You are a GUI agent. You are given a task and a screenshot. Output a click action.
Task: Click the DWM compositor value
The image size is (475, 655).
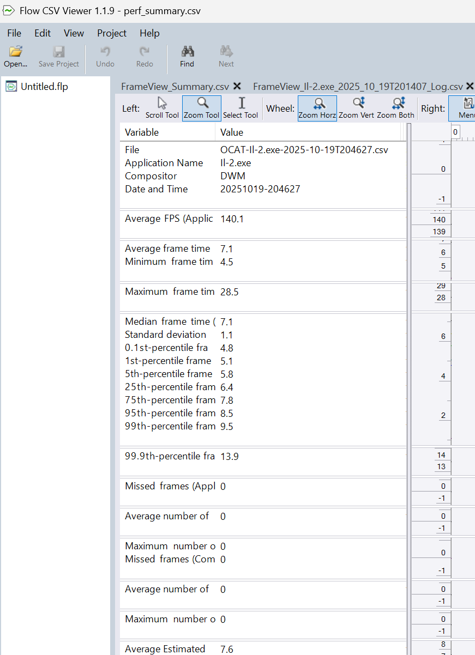coord(233,176)
